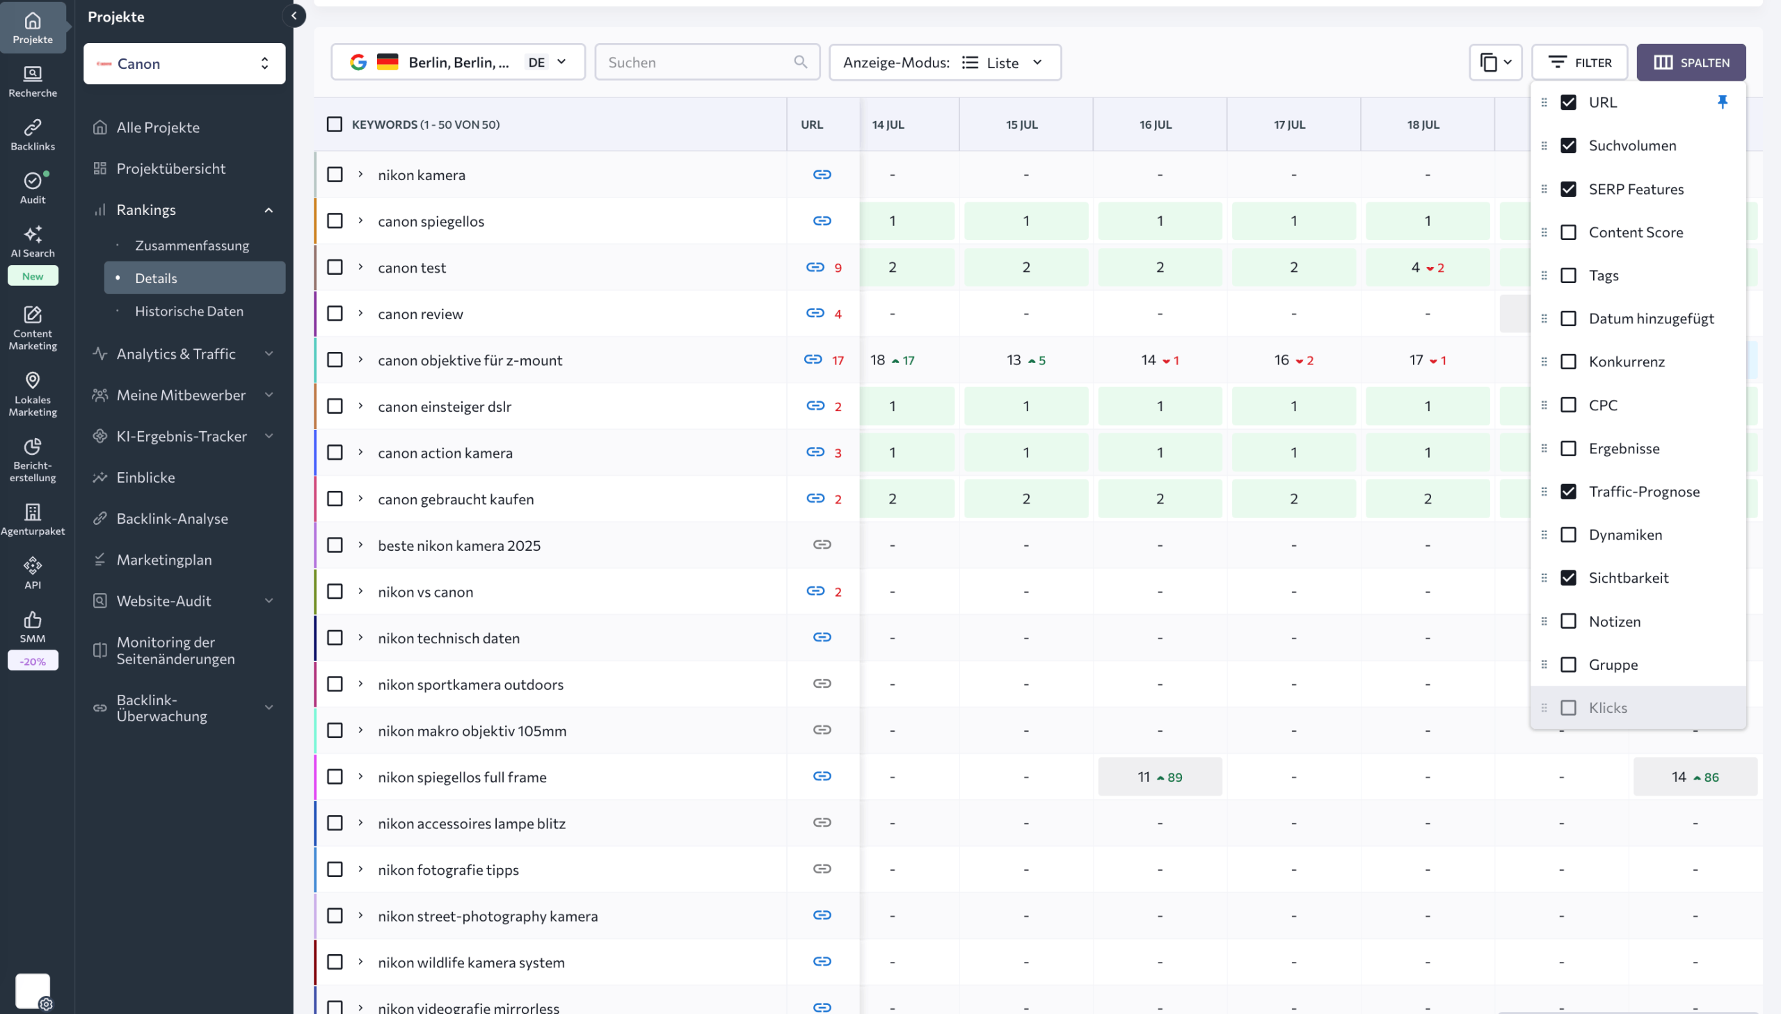Click the magnifier icon in the search field
The image size is (1781, 1014).
coord(800,62)
